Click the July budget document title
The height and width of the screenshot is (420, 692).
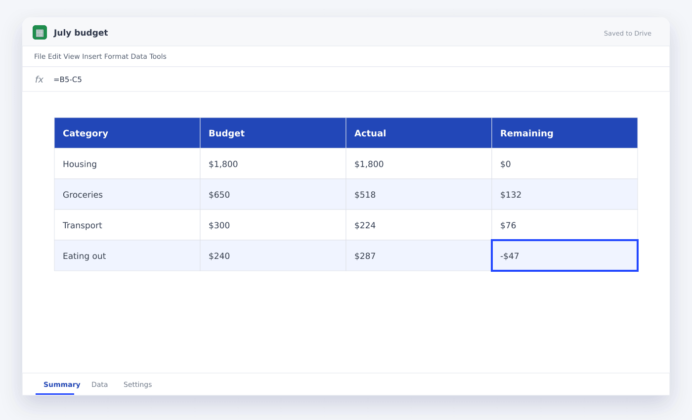(81, 33)
